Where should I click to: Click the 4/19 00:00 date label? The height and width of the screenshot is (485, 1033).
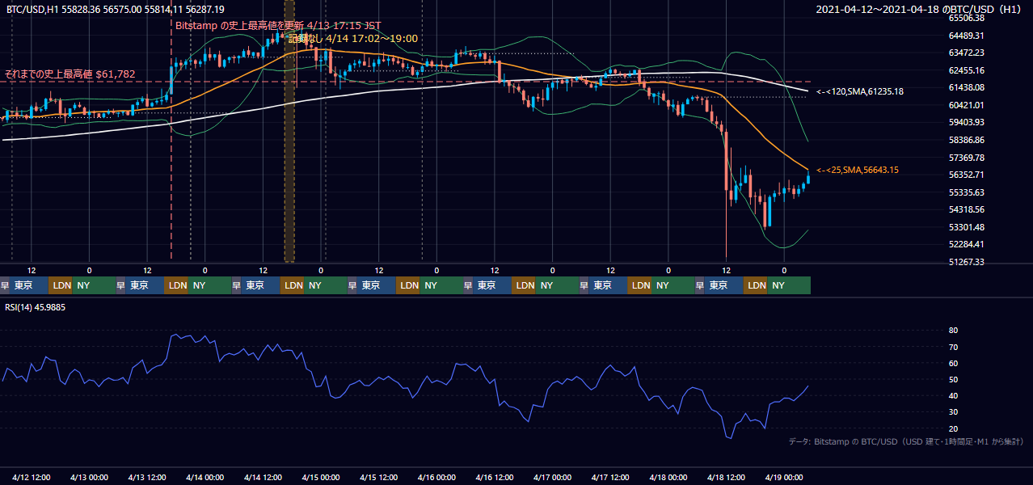tap(784, 477)
